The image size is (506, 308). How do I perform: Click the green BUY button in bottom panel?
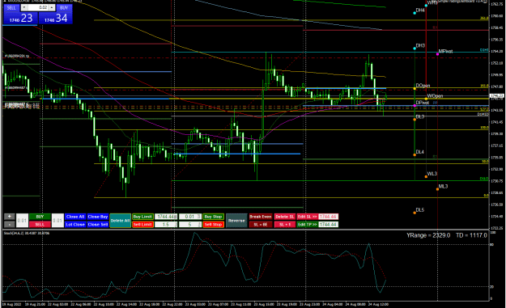pyautogui.click(x=40, y=217)
